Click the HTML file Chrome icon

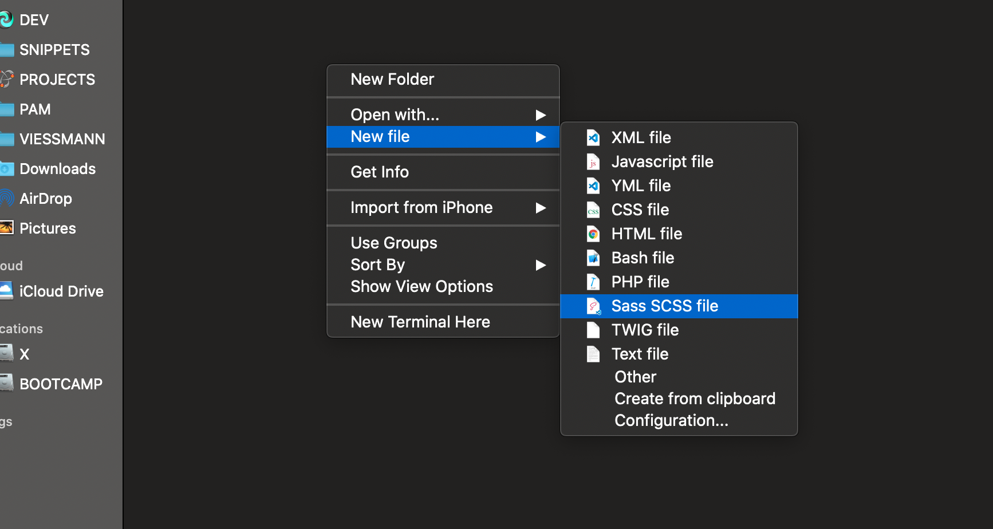point(593,234)
